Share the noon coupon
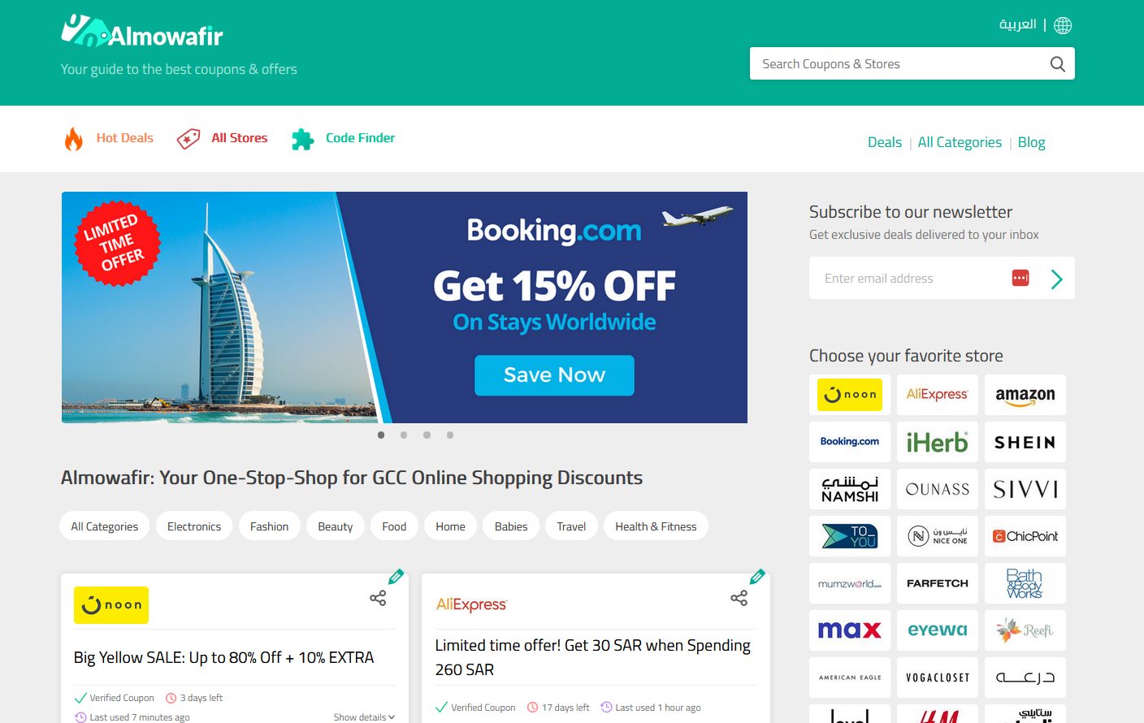The height and width of the screenshot is (723, 1144). 378,598
